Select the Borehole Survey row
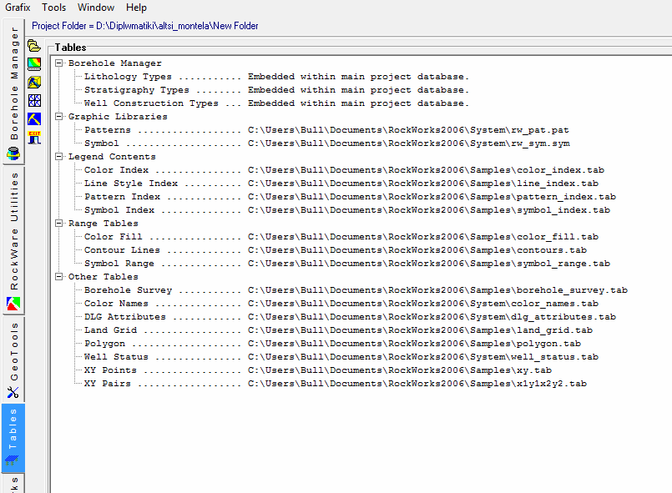The image size is (672, 493). click(356, 290)
